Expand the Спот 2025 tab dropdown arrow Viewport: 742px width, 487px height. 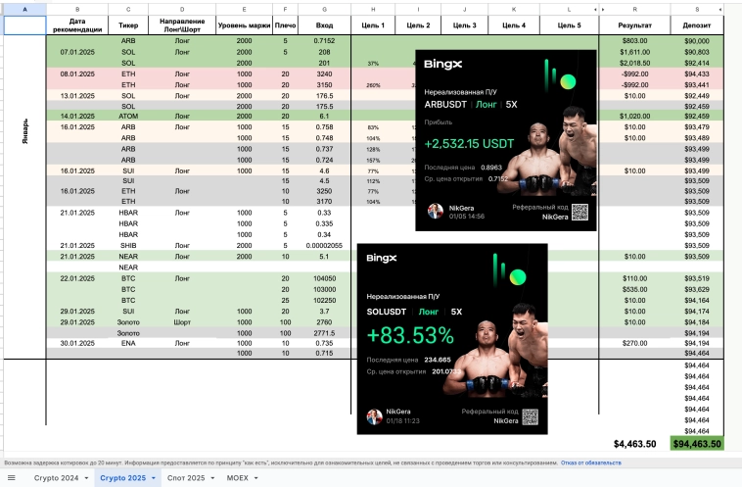(x=213, y=478)
